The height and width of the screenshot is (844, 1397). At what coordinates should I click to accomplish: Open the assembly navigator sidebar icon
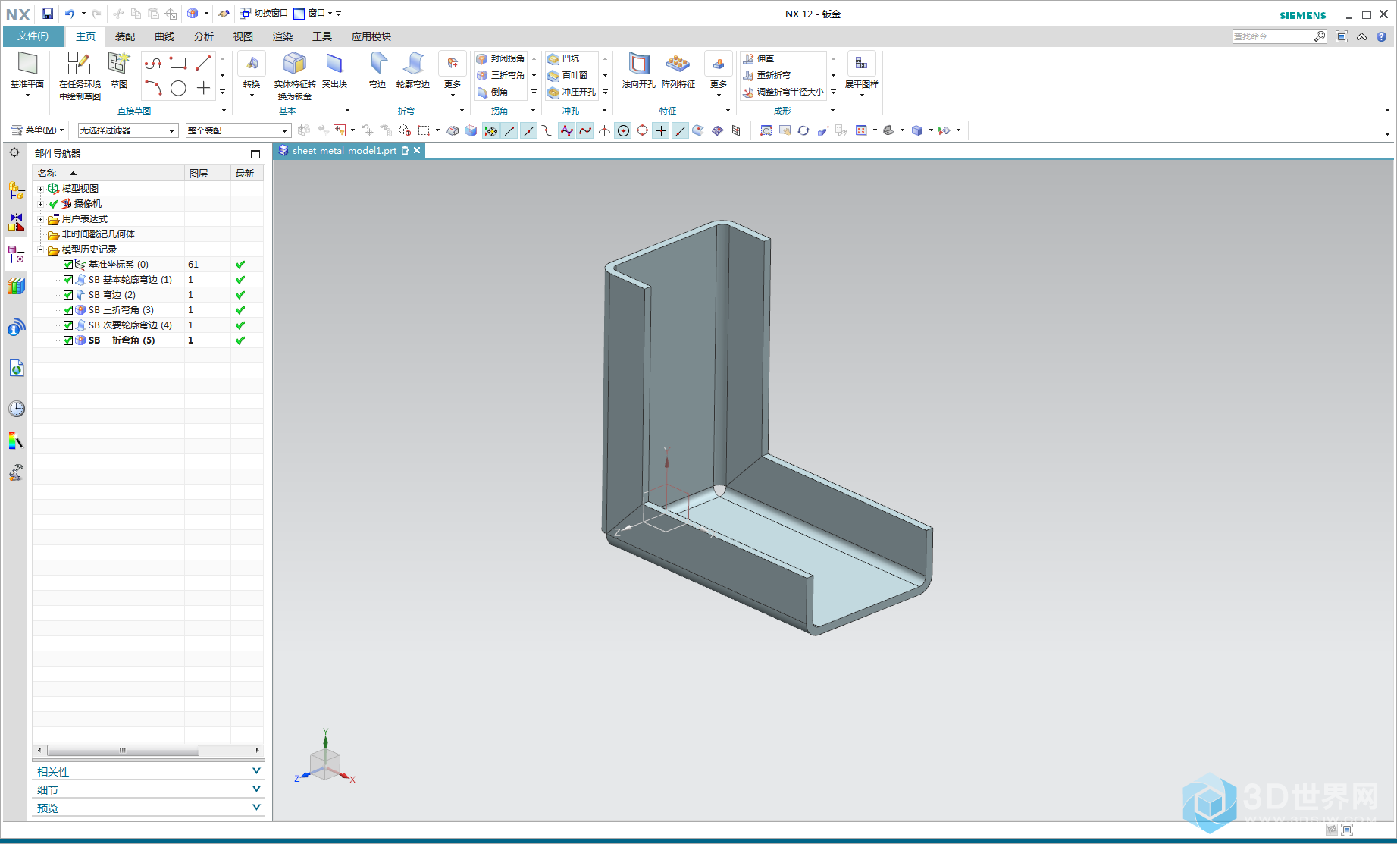click(x=16, y=190)
